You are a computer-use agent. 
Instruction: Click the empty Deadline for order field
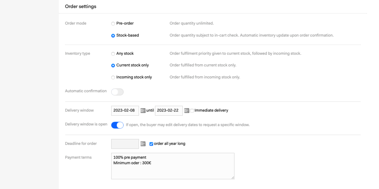[x=125, y=144]
